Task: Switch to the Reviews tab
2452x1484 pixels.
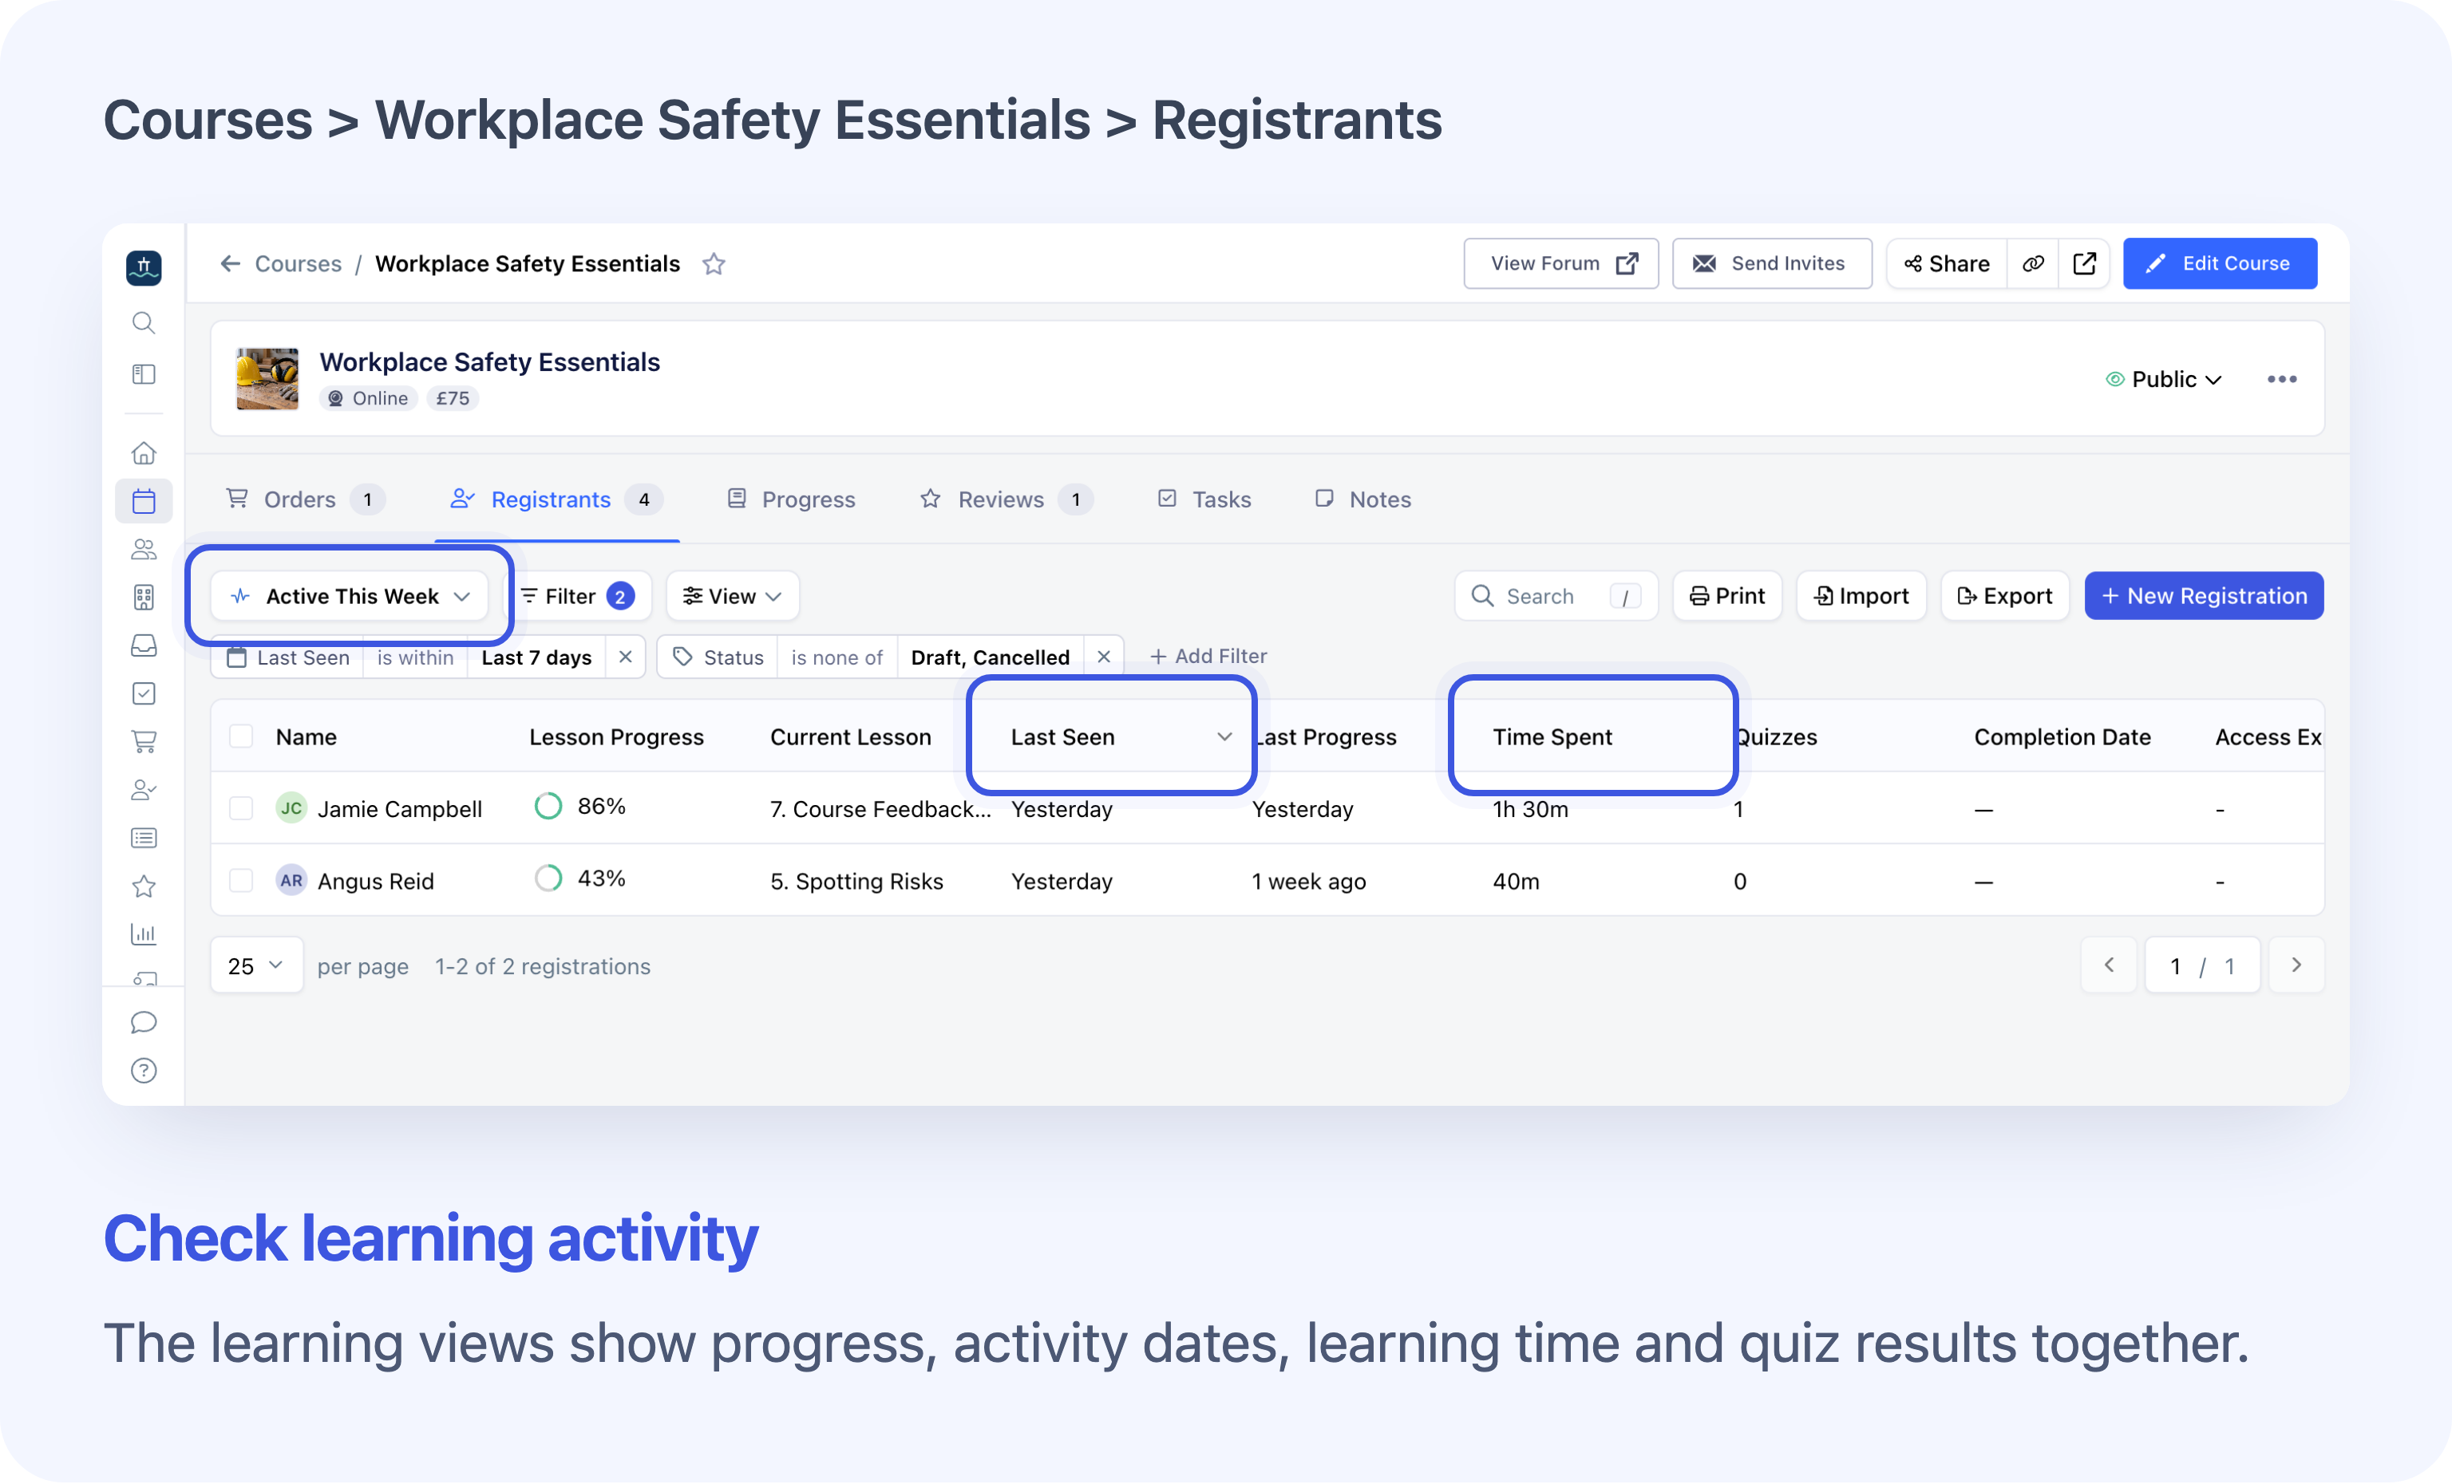Action: tap(1006, 499)
